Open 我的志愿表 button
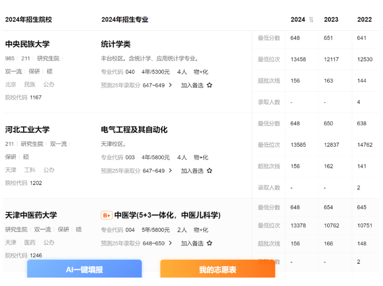The width and height of the screenshot is (383, 286). click(x=218, y=269)
